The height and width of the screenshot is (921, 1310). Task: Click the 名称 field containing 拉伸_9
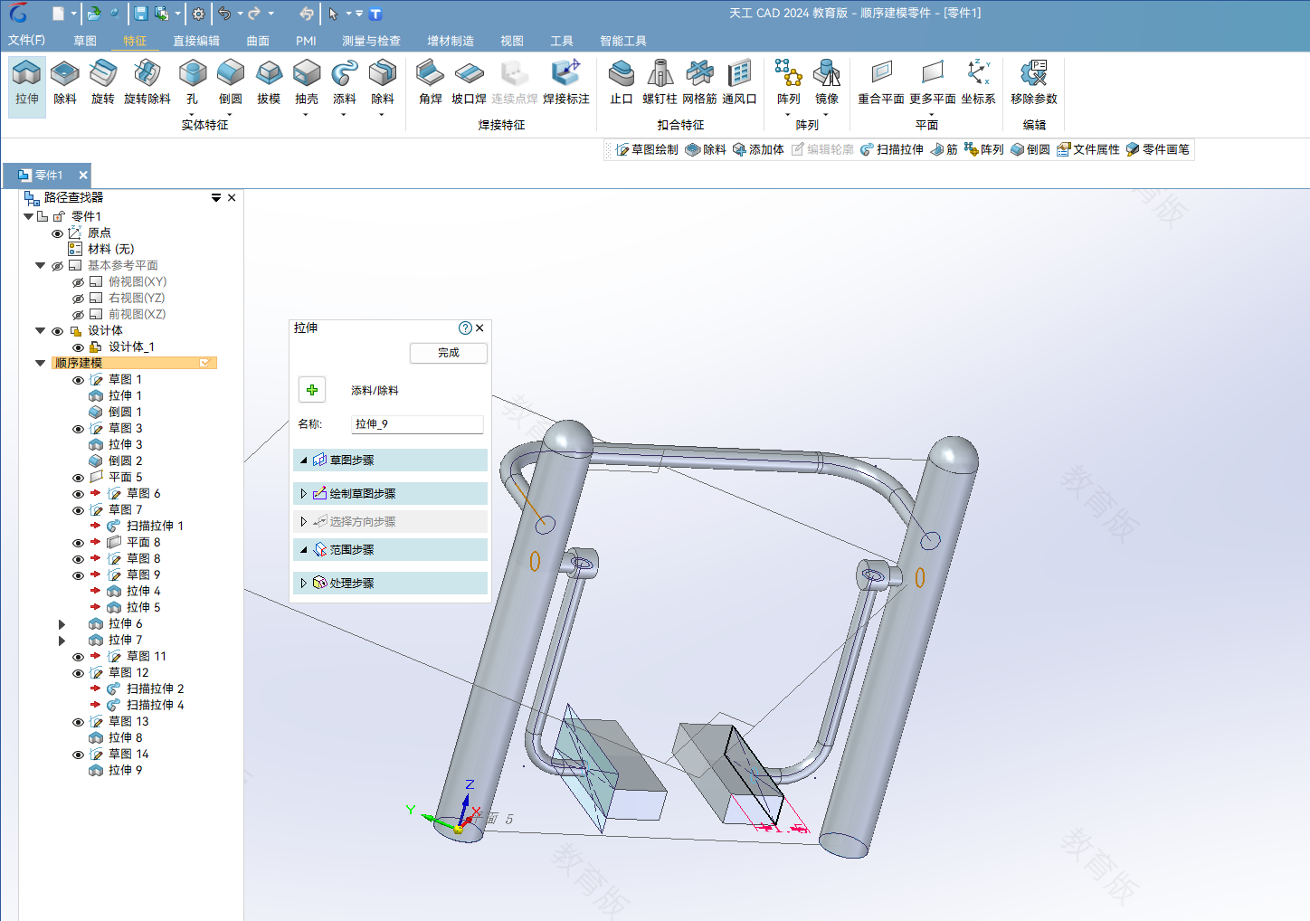coord(417,424)
